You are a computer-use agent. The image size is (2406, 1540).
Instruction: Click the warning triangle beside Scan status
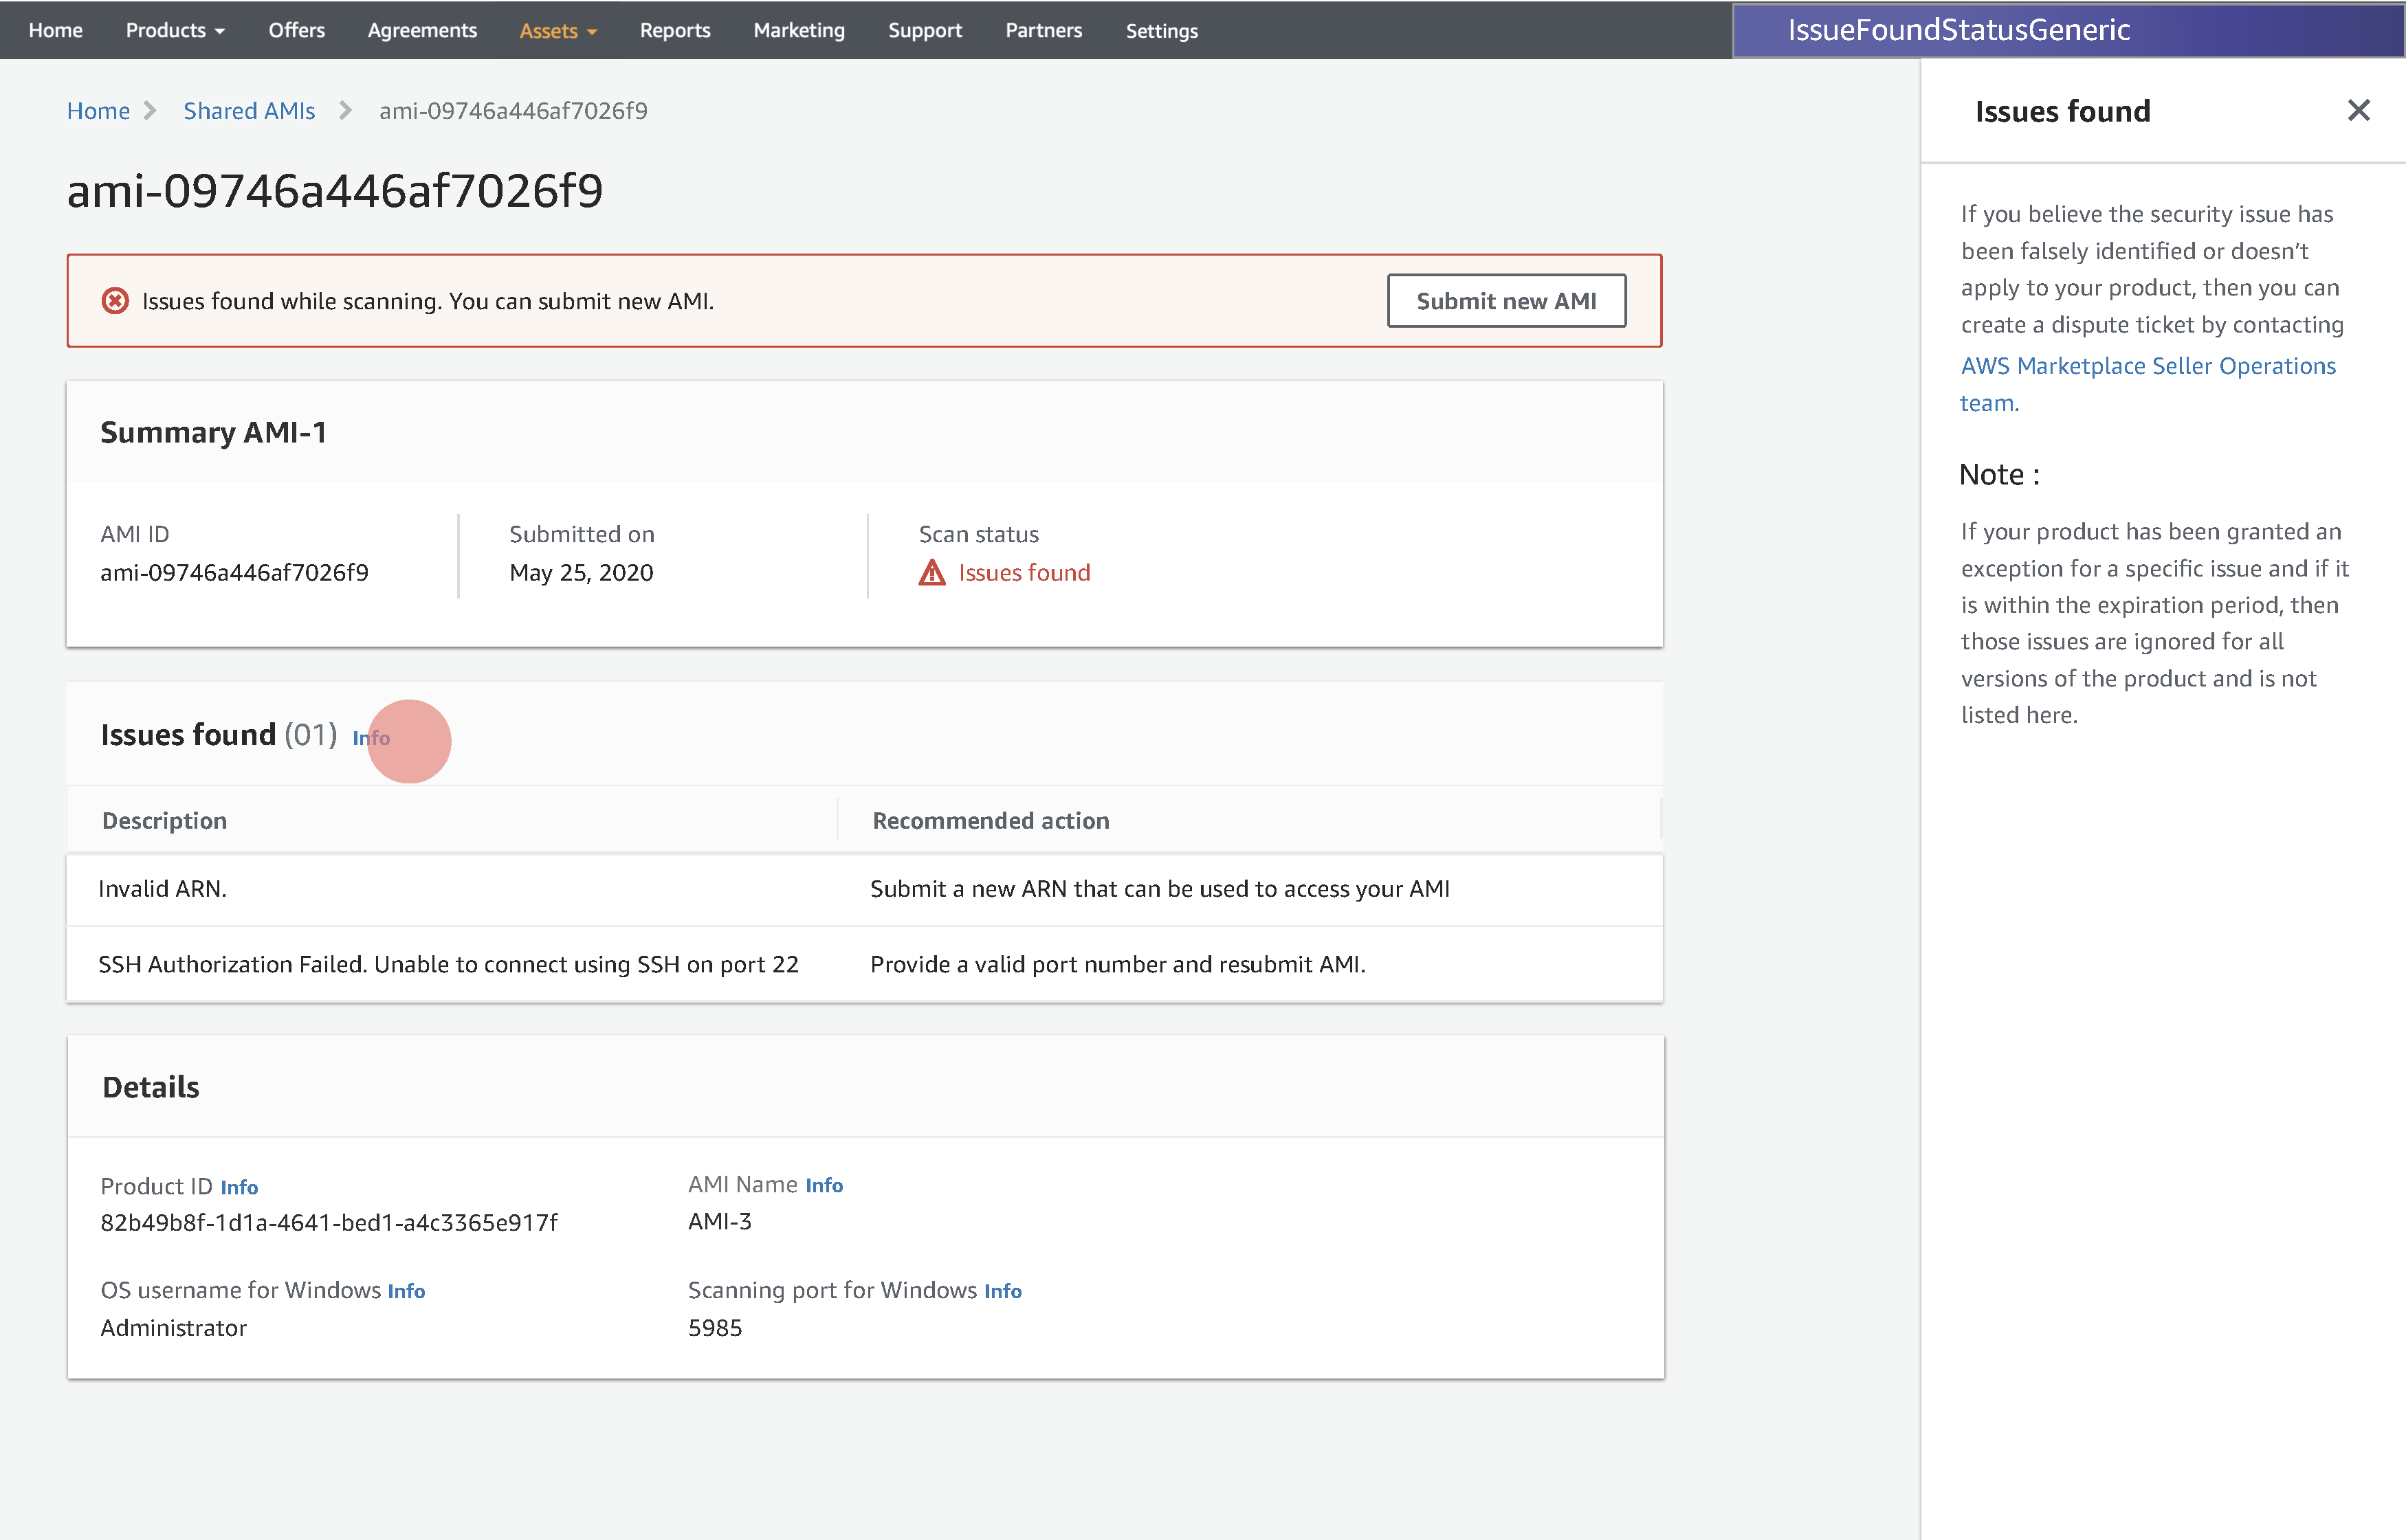[931, 573]
